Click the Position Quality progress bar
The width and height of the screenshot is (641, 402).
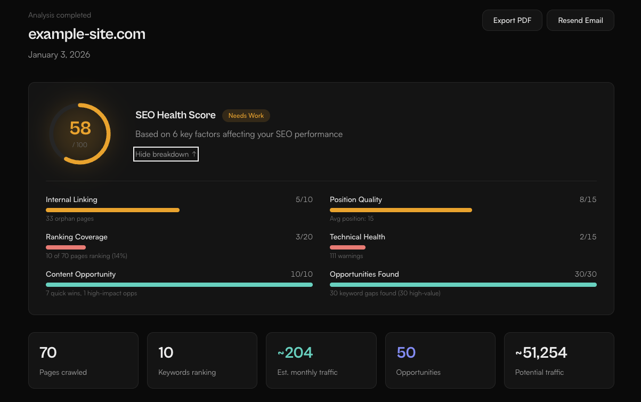point(401,210)
